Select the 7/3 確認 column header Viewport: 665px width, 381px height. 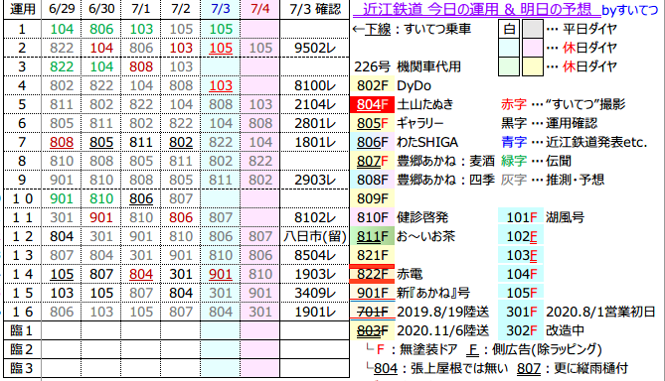click(315, 9)
